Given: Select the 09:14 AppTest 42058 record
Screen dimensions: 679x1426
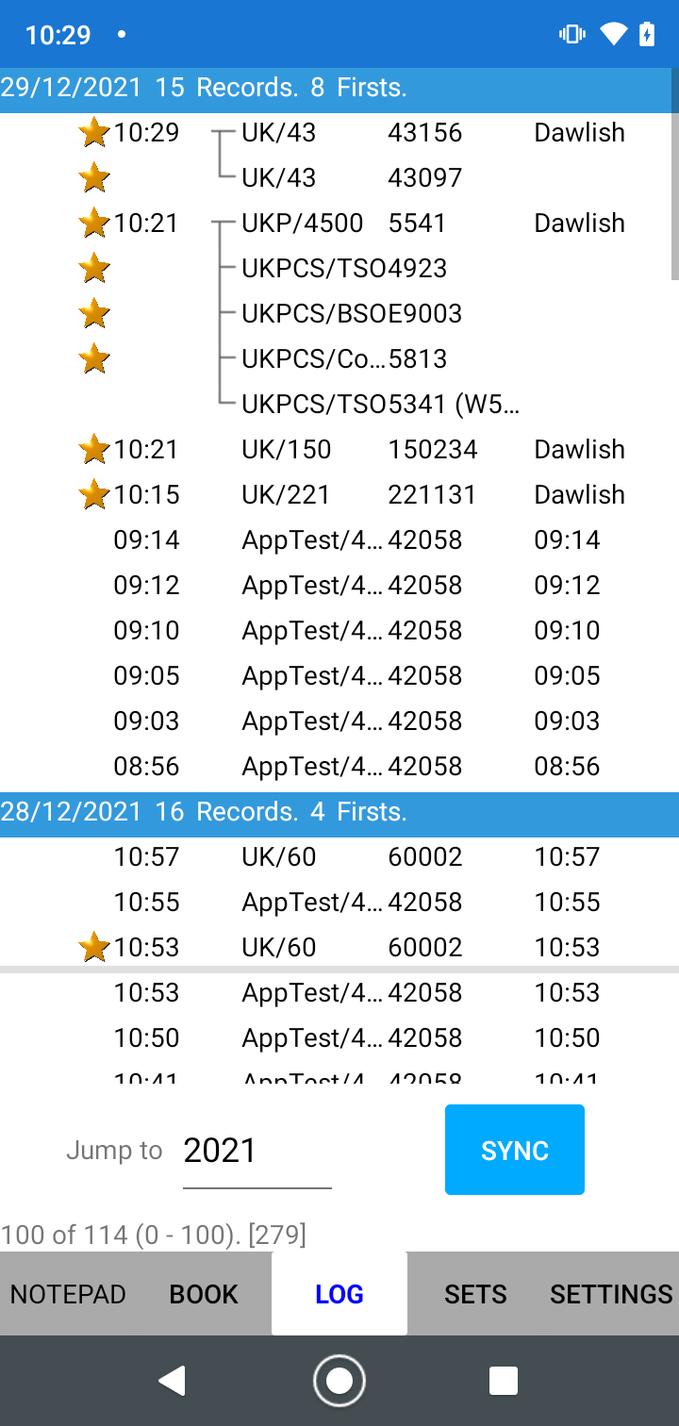Looking at the screenshot, I should click(x=339, y=540).
